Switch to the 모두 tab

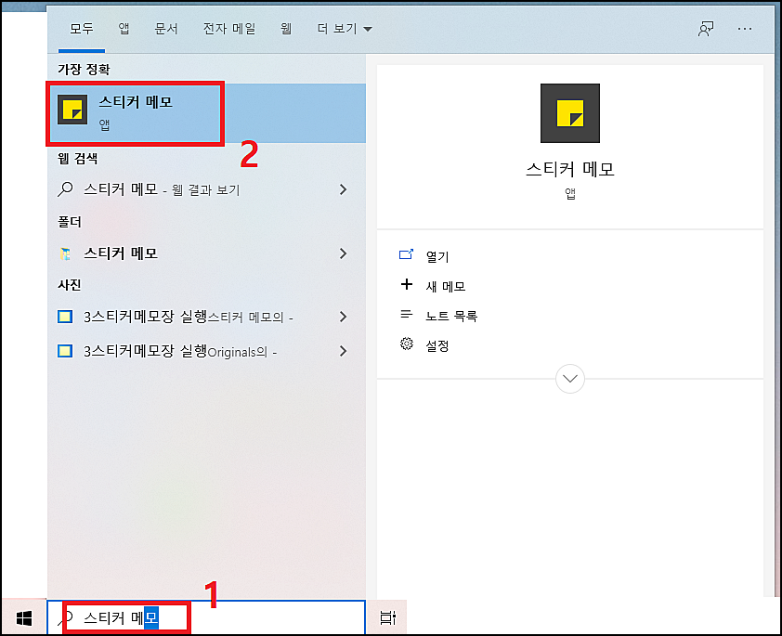(x=82, y=29)
